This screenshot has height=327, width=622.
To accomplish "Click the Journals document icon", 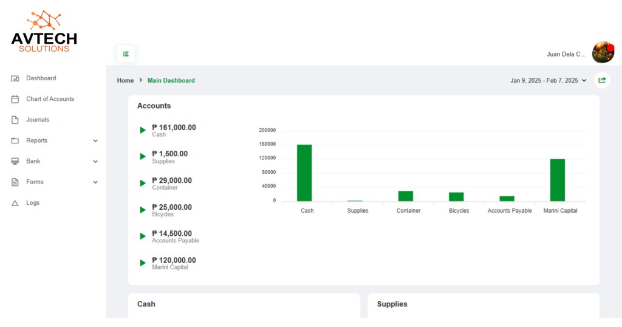I will coord(15,120).
